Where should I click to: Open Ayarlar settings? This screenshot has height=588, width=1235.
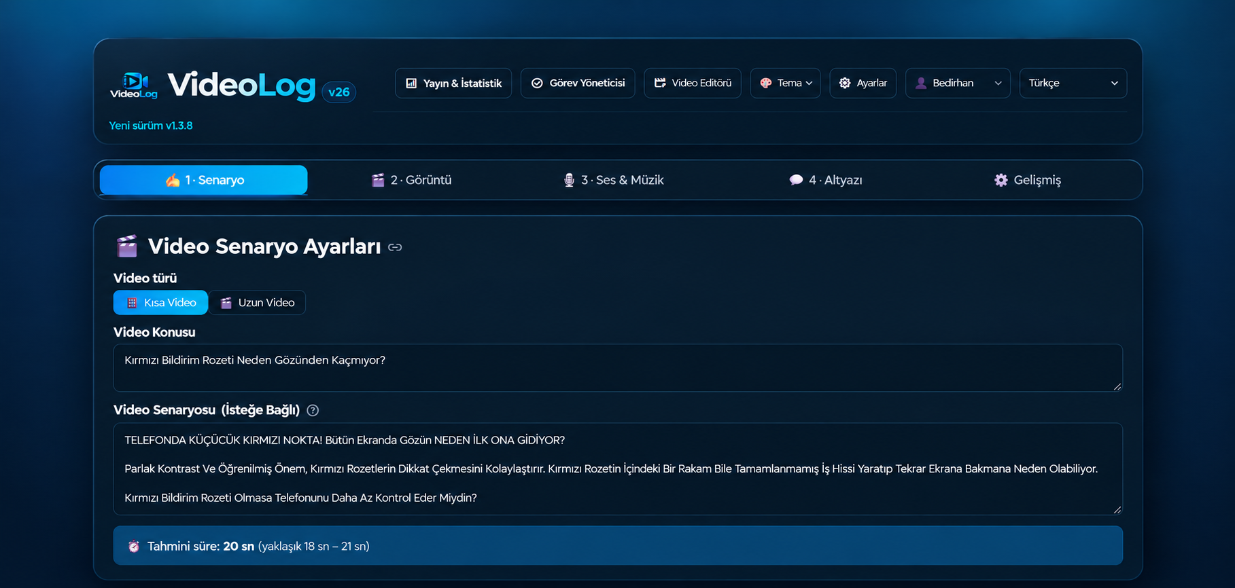pyautogui.click(x=863, y=83)
